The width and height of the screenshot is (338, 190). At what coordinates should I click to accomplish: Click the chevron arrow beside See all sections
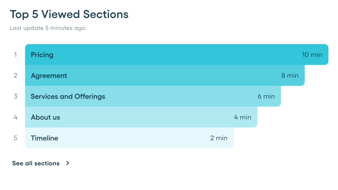click(x=68, y=163)
